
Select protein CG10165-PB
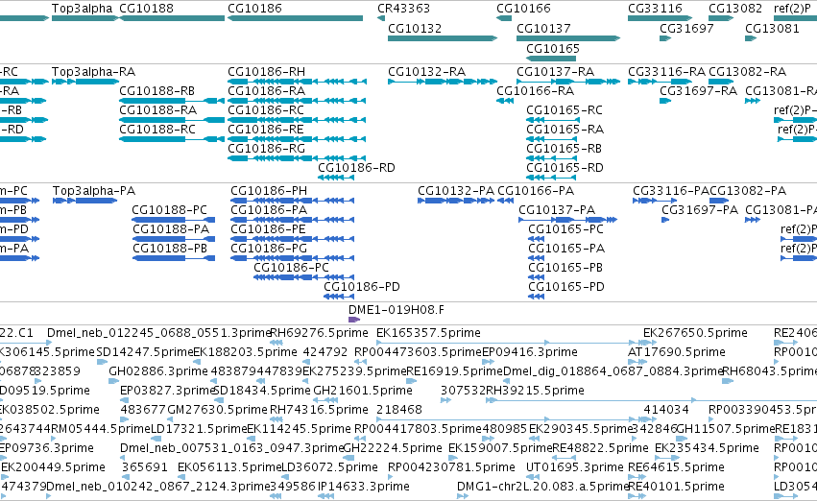tap(565, 268)
